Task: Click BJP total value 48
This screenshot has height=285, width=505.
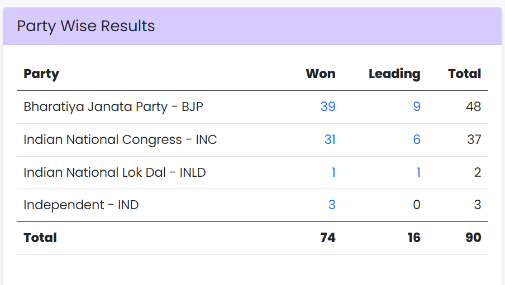Action: click(473, 107)
